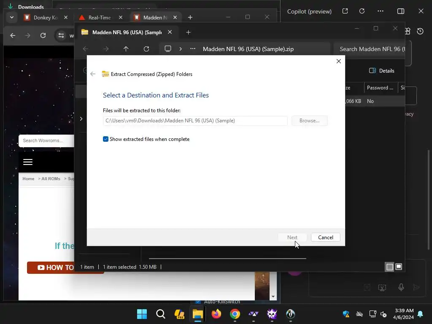Expand the Explorer navigation pane chevron
This screenshot has height=324, width=432.
click(x=81, y=119)
